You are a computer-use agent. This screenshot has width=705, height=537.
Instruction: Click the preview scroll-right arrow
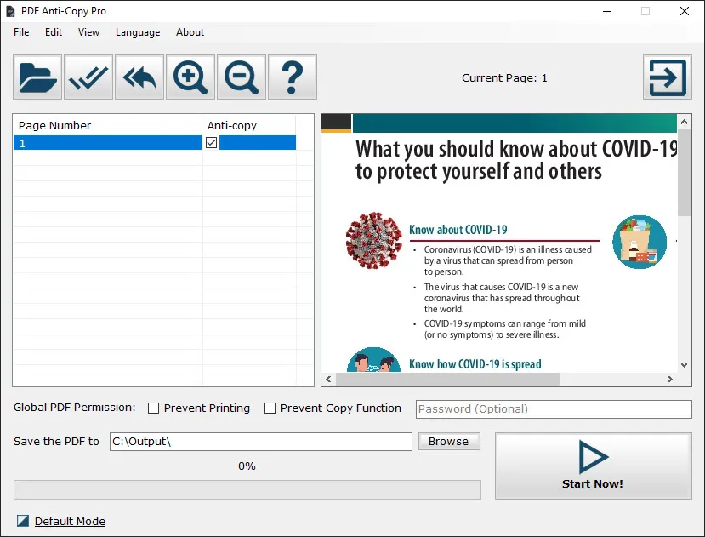pyautogui.click(x=670, y=379)
